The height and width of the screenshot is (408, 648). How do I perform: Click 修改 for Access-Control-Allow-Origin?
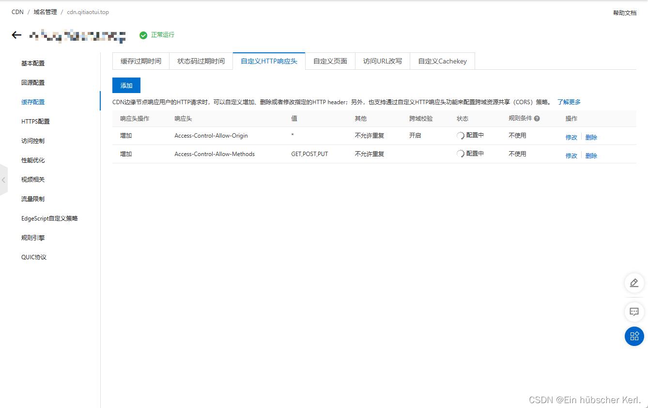tap(571, 137)
